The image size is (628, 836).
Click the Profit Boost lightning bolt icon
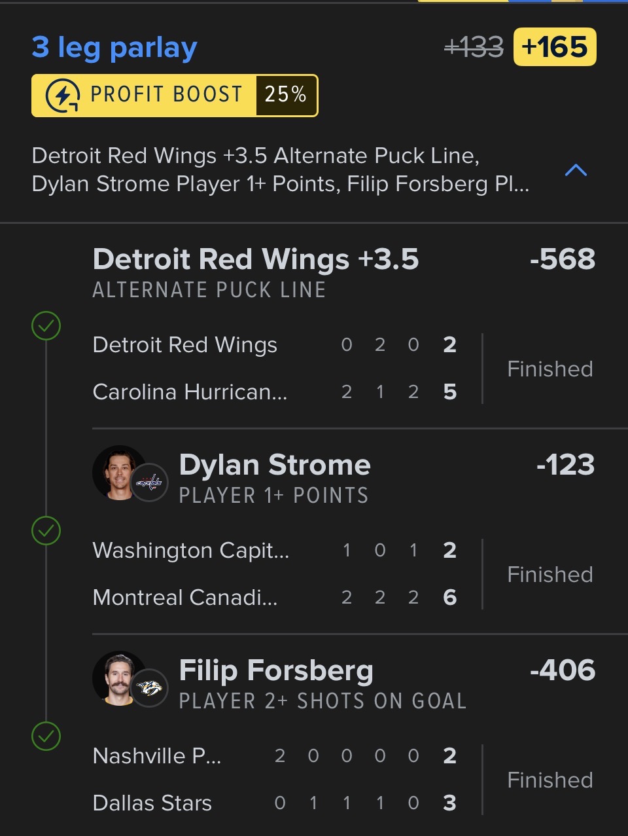(63, 96)
